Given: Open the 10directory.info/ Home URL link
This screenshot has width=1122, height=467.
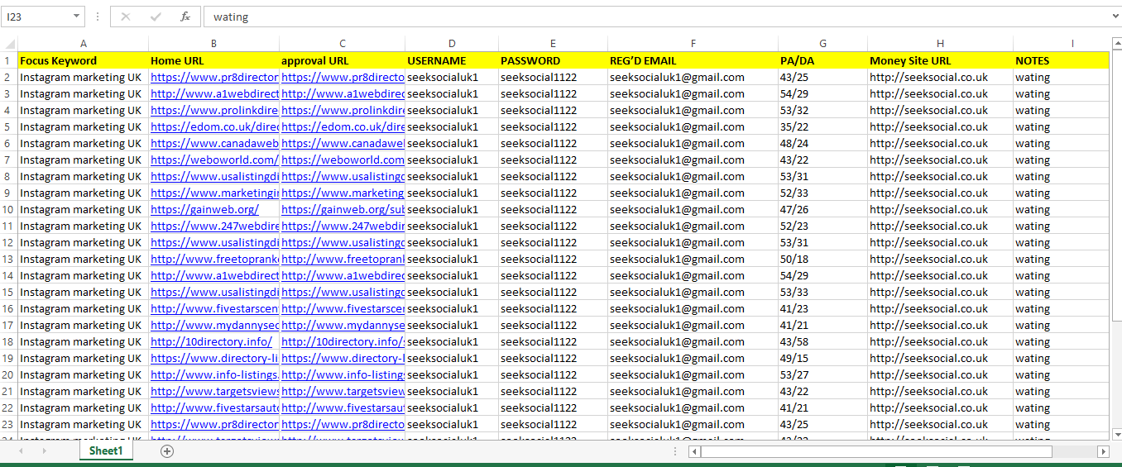Looking at the screenshot, I should [x=211, y=341].
